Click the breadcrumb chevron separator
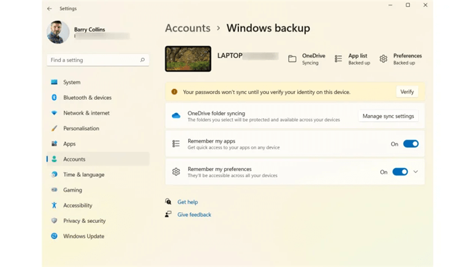The width and height of the screenshot is (475, 267). pyautogui.click(x=218, y=28)
